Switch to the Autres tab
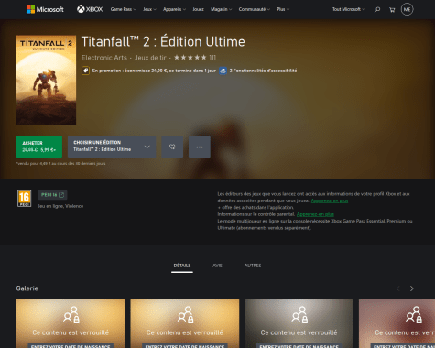Viewport: 435px width, 348px height. click(x=253, y=266)
